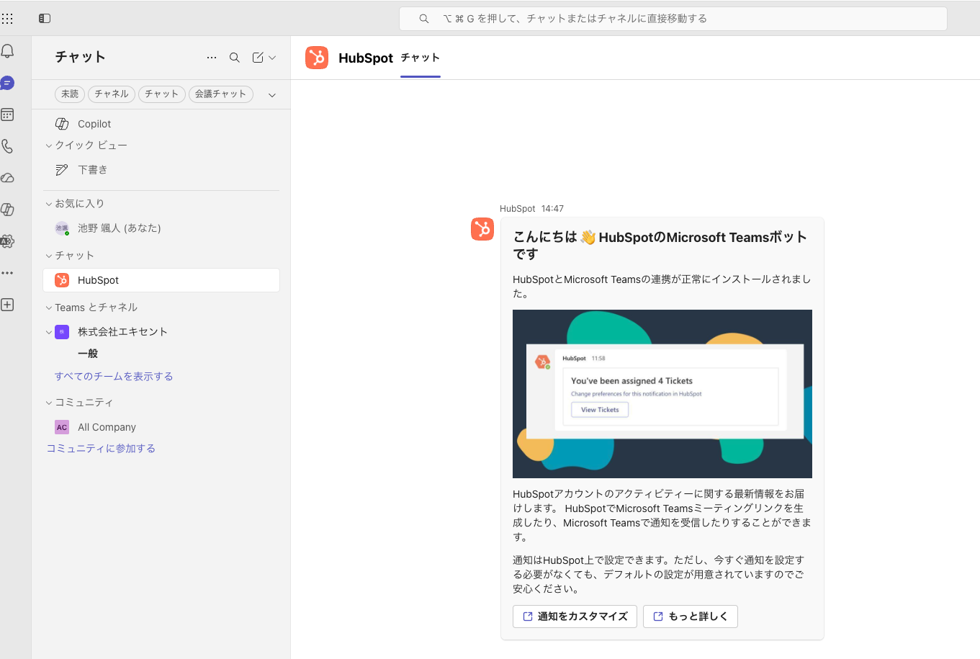Toggle the 未読 filter chip

point(70,94)
